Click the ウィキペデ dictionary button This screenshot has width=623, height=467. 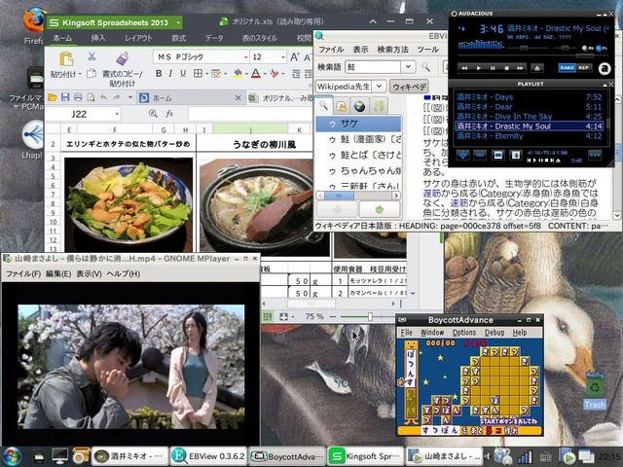(x=409, y=87)
